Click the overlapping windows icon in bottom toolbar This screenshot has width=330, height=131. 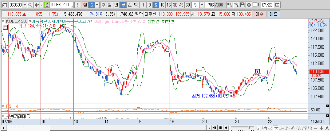pos(265,128)
